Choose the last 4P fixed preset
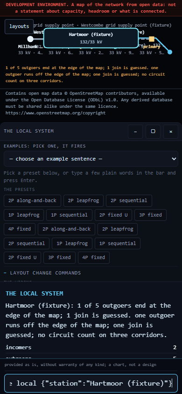Viewport: 182px width, 394px height. (x=94, y=258)
